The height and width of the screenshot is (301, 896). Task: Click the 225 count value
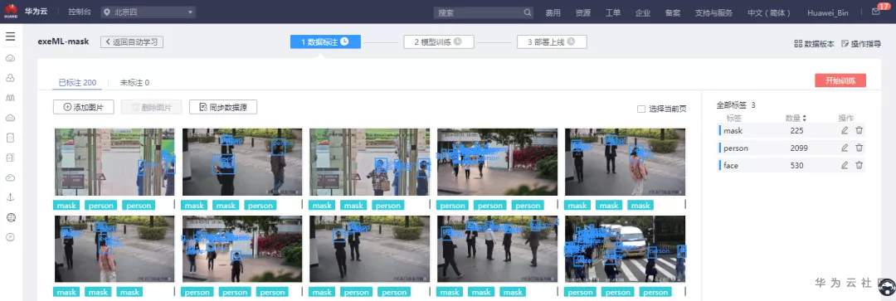796,131
